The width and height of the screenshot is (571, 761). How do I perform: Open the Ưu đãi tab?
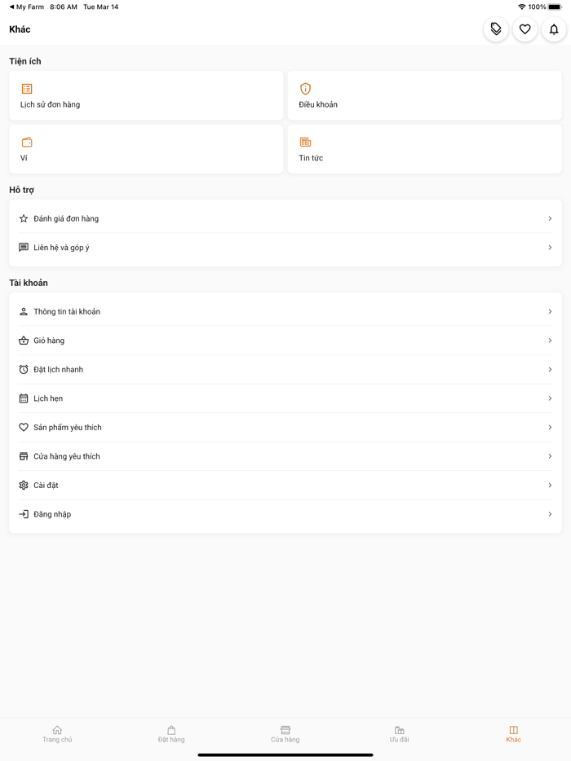tap(399, 734)
